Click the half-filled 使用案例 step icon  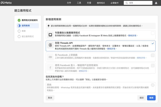pos(19,26)
